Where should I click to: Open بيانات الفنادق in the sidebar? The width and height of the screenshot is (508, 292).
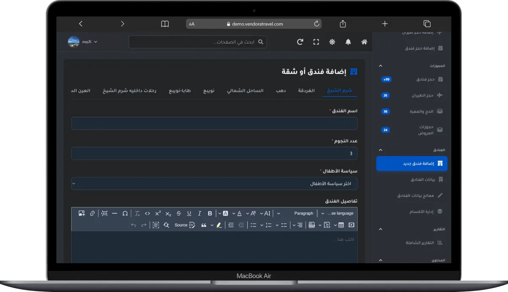(426, 179)
